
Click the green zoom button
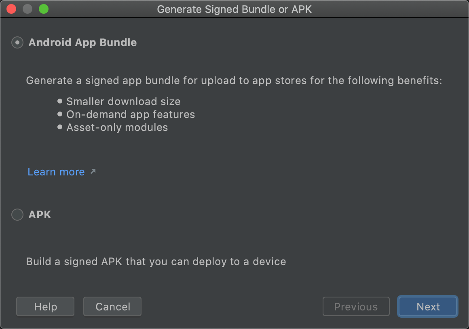pyautogui.click(x=43, y=9)
